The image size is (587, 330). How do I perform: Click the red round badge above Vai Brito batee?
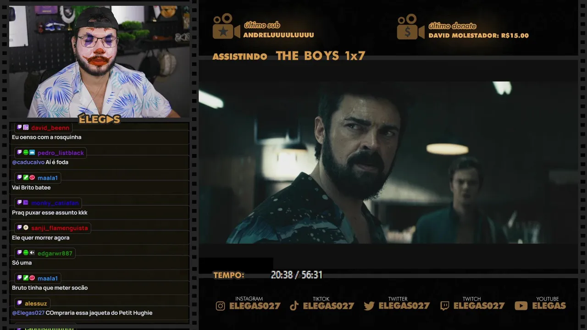(x=32, y=177)
